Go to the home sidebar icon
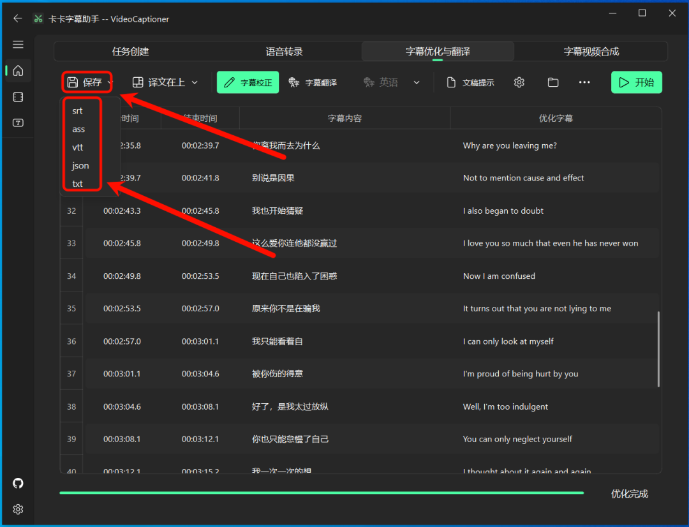 point(18,70)
